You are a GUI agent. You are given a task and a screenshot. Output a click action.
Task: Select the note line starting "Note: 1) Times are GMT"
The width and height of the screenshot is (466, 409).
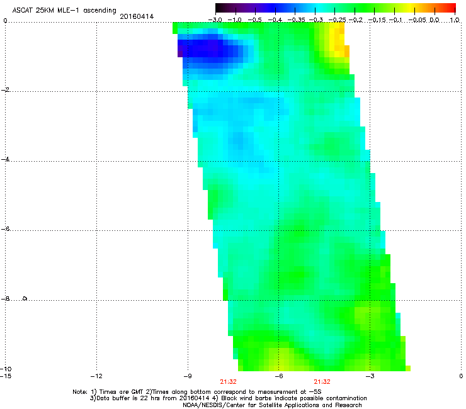coord(196,392)
